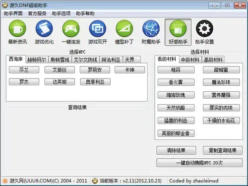The width and height of the screenshot is (248, 186).
Task: Pick the 甜蜂蜜 material button
Action: pos(221,70)
